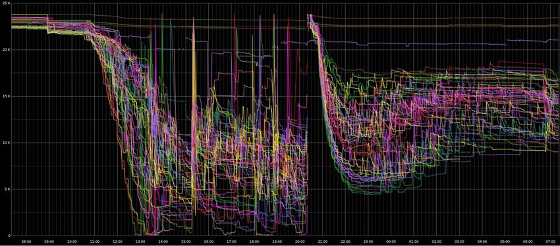560x246 pixels.
Task: Select the 10:00 time label
Action: [x=72, y=241]
